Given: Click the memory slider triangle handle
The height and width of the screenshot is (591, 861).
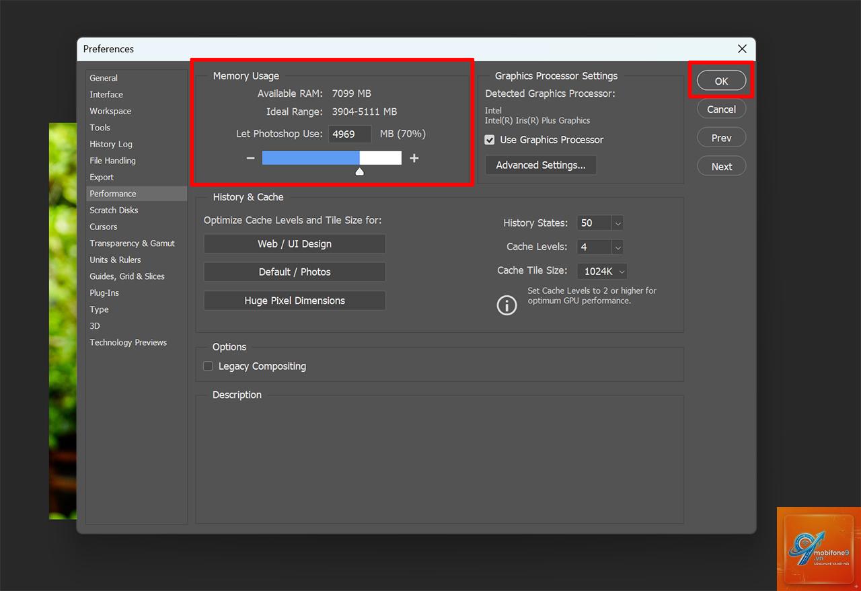Looking at the screenshot, I should point(360,171).
